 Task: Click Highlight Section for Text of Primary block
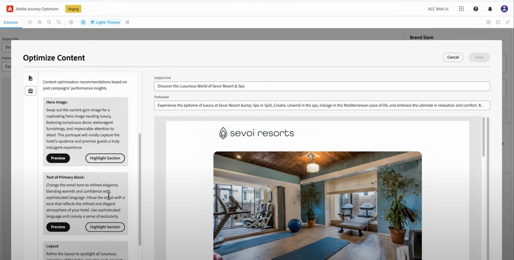click(105, 227)
